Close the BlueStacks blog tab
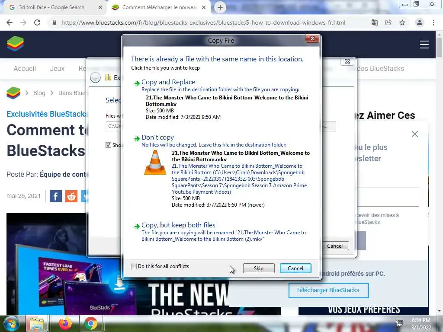This screenshot has width=443, height=332. tap(204, 8)
